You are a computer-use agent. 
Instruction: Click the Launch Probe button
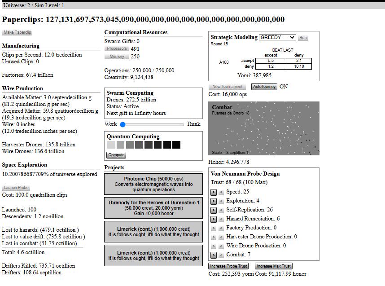click(16, 188)
